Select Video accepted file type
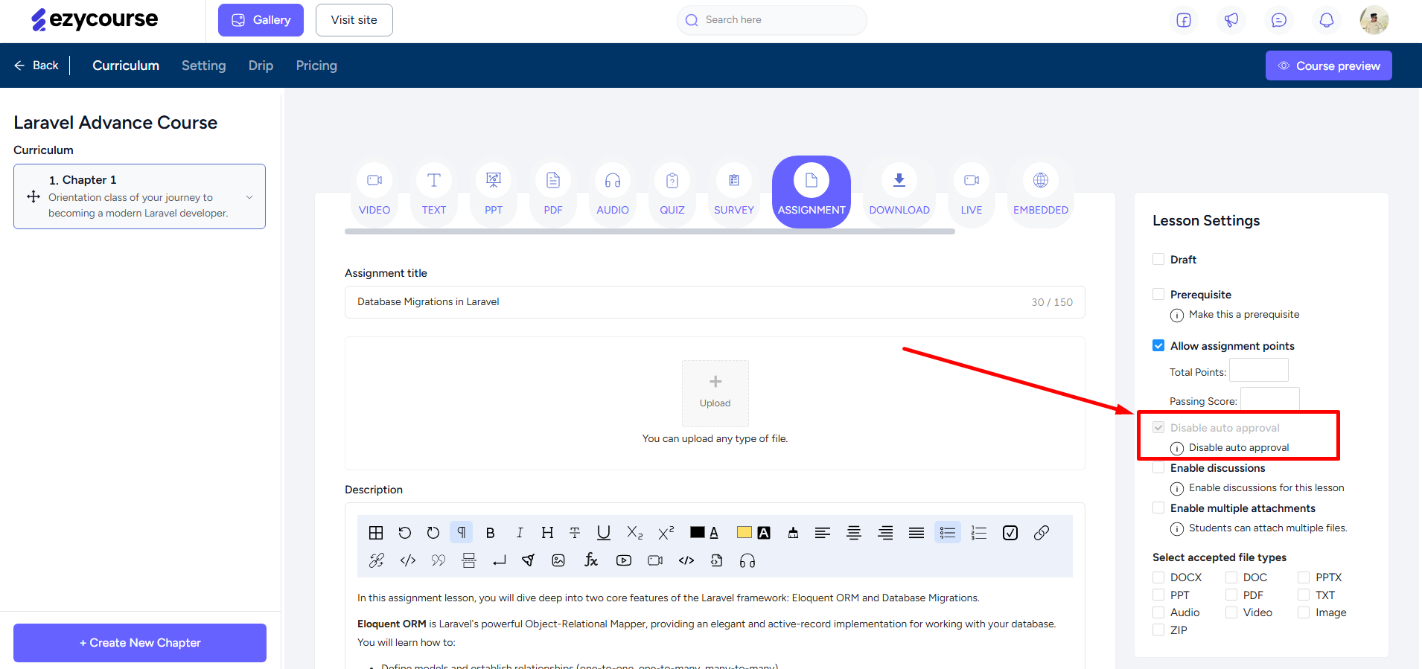 click(x=1231, y=612)
